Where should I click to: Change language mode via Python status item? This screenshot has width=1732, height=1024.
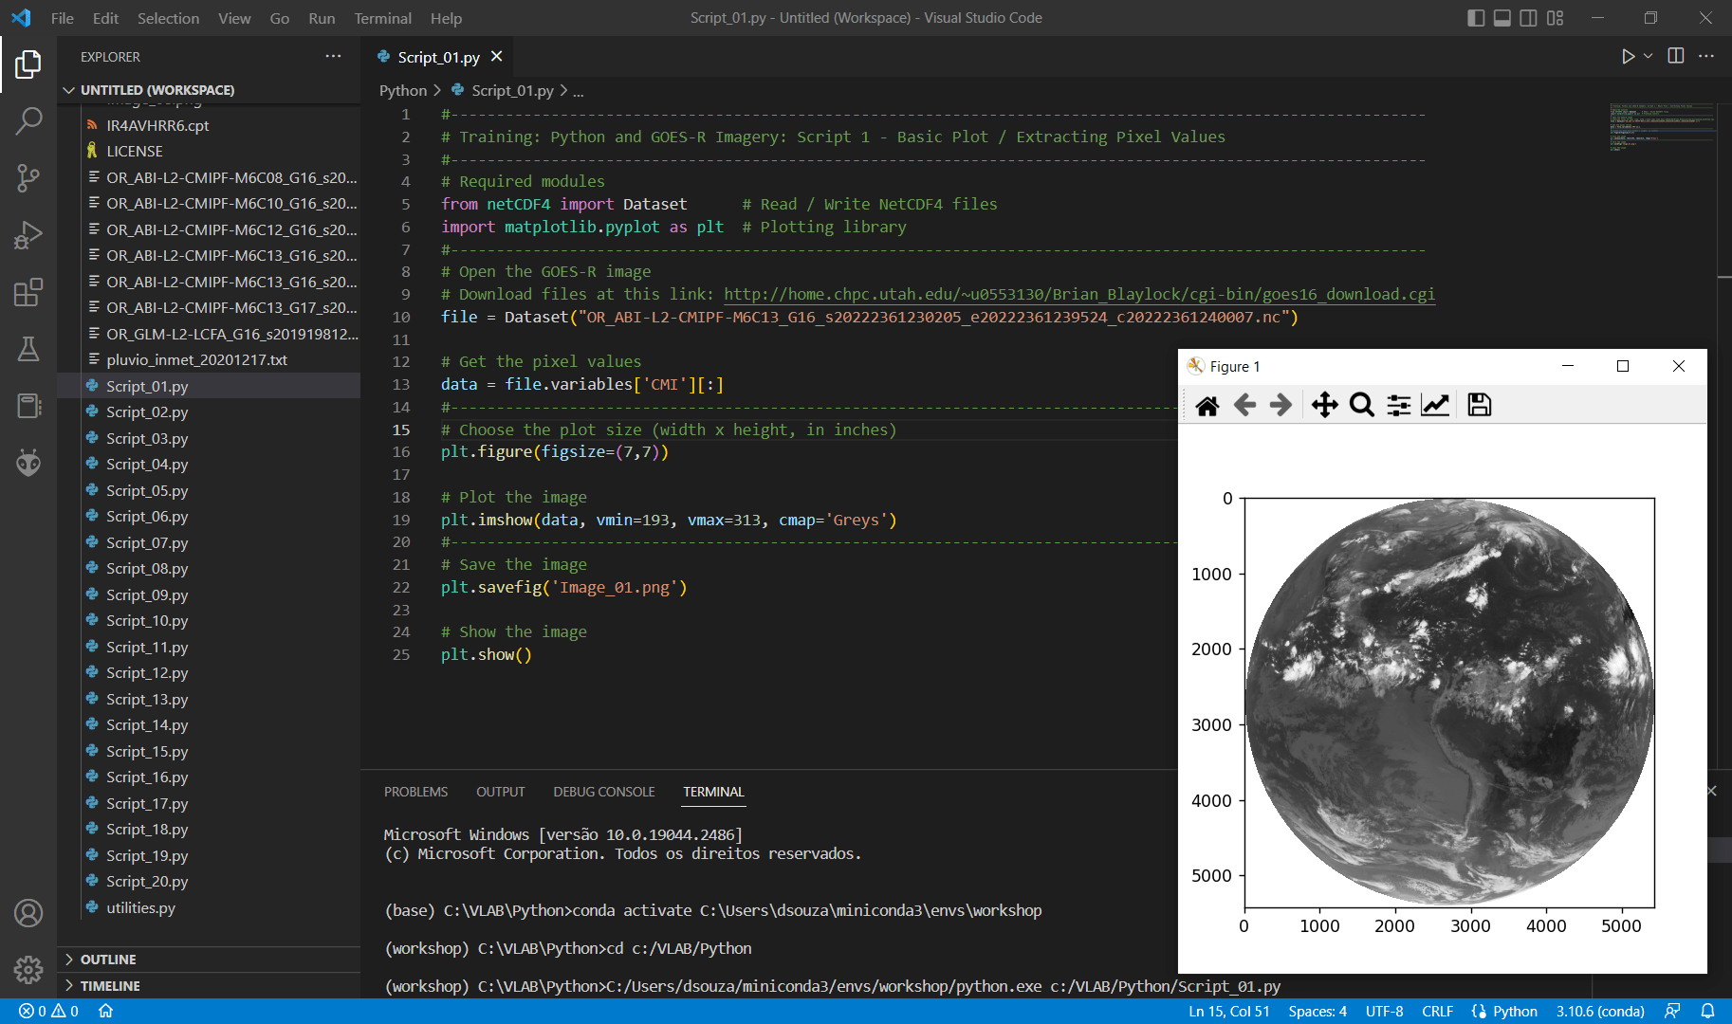coord(1515,1011)
